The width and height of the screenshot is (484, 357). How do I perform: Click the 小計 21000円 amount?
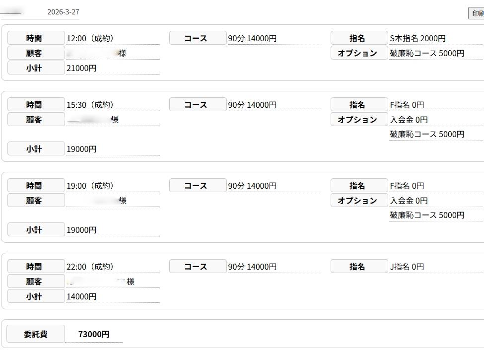tap(81, 68)
